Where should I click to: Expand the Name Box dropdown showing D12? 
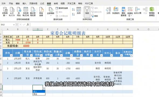(14, 25)
